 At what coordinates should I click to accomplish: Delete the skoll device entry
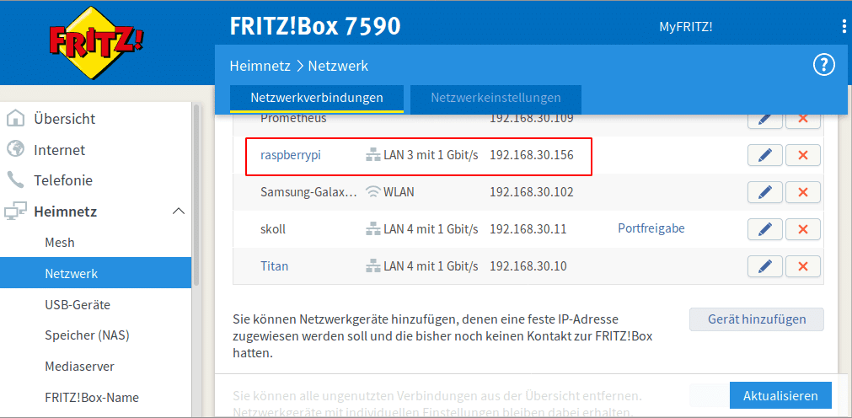(802, 229)
